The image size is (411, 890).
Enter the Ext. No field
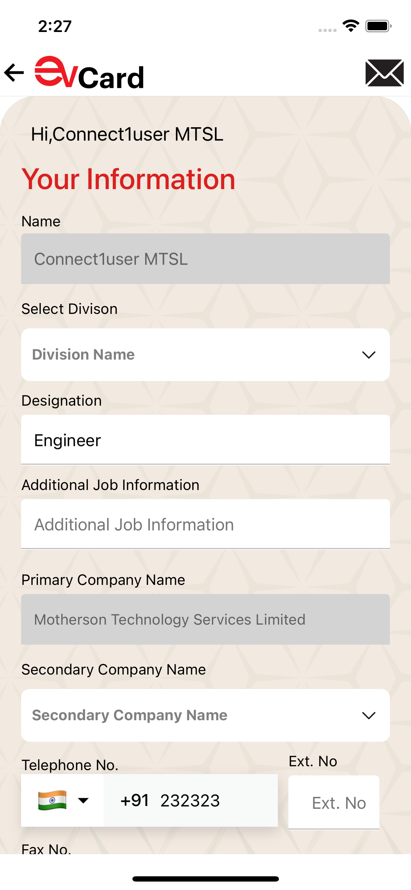pyautogui.click(x=334, y=803)
